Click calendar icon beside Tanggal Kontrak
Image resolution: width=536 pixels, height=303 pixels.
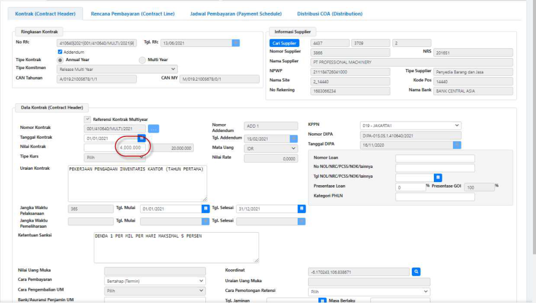pos(141,139)
